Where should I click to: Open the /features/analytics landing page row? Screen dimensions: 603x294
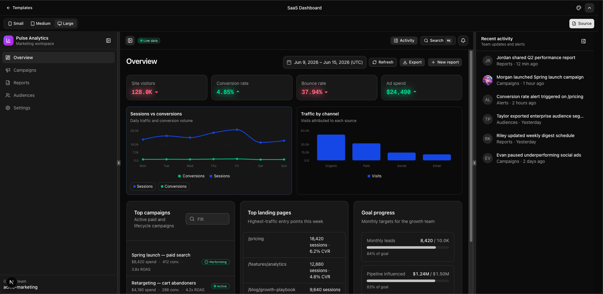(294, 270)
